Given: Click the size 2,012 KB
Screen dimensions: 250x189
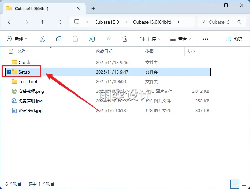Looking at the screenshot, I should 200,91.
